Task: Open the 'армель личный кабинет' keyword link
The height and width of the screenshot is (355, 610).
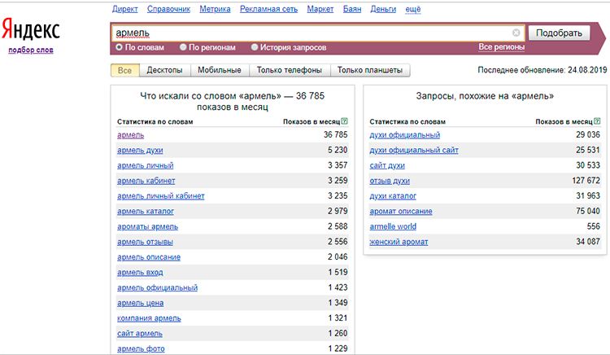Action: pyautogui.click(x=161, y=195)
